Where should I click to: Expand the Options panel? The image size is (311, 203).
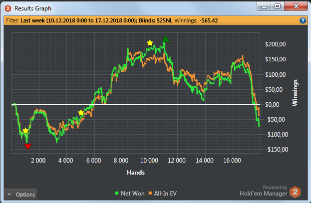point(20,195)
